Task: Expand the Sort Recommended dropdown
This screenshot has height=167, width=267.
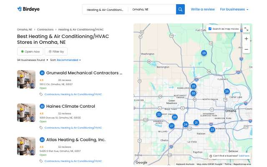Action: click(x=69, y=60)
